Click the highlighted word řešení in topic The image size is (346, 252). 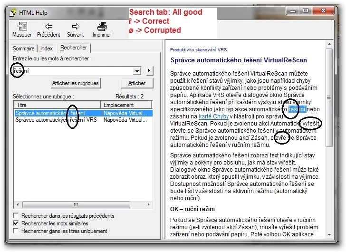coord(297,109)
